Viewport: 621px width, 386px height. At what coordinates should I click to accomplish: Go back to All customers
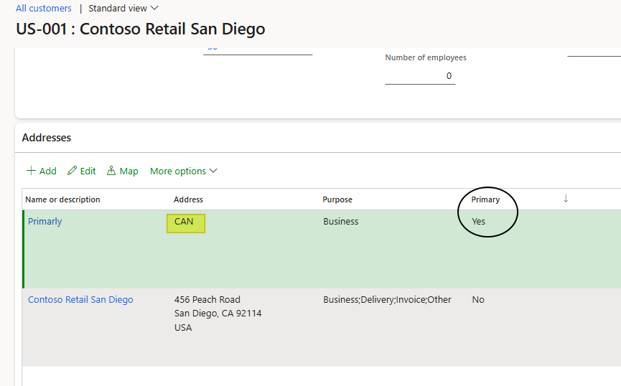(44, 9)
